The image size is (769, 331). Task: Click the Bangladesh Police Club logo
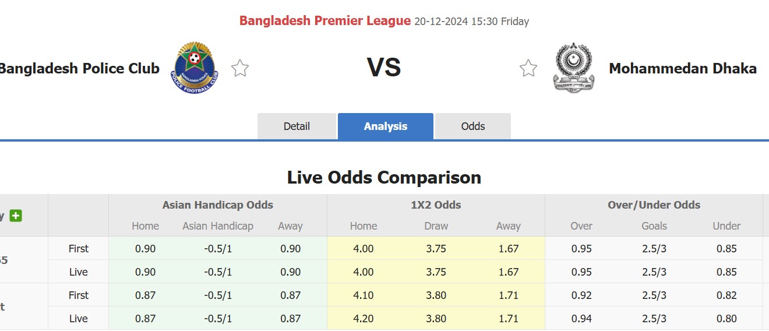click(195, 67)
